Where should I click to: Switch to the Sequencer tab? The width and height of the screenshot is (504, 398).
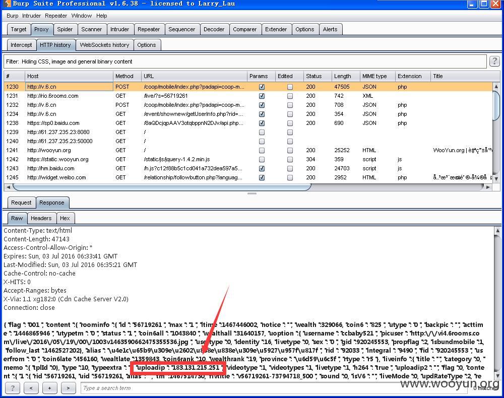(x=181, y=29)
